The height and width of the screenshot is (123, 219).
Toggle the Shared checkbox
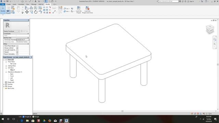point(17,52)
